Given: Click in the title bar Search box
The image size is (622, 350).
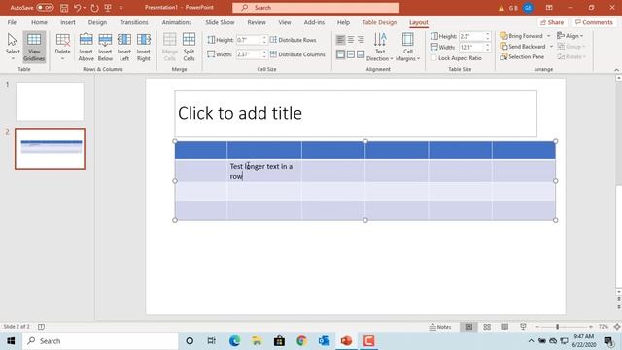Looking at the screenshot, I should coord(316,8).
